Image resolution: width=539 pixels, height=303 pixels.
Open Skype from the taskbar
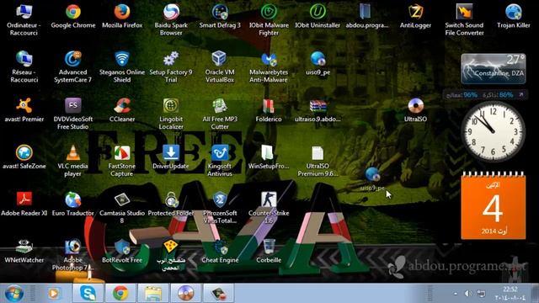[x=88, y=294]
